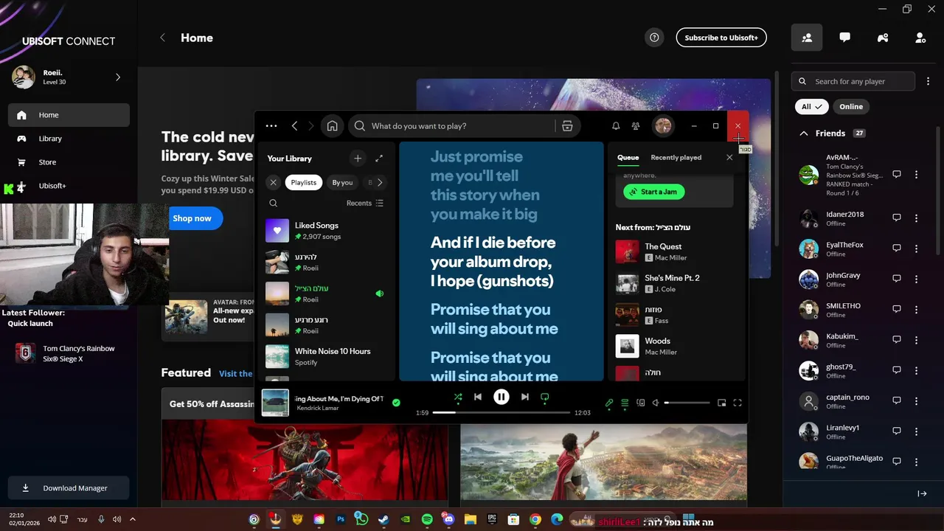This screenshot has width=944, height=531.
Task: Select the All friends filter
Action: tap(812, 106)
